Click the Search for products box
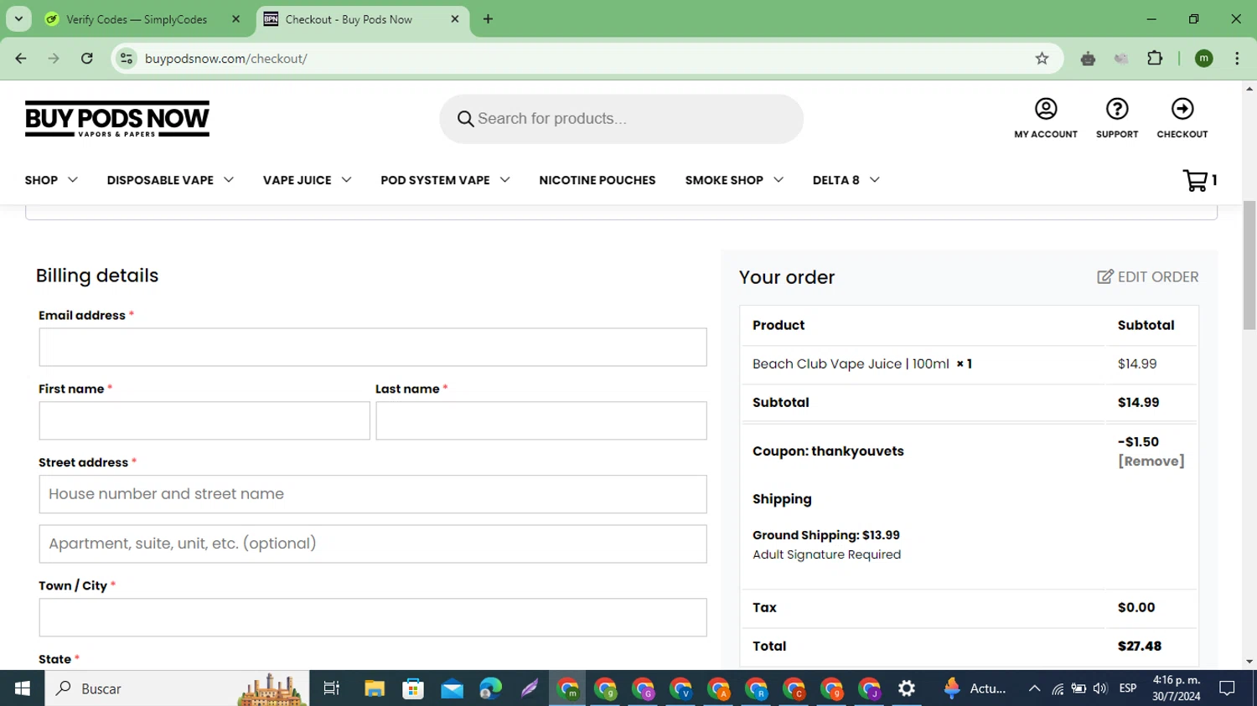The width and height of the screenshot is (1257, 706). click(x=622, y=119)
